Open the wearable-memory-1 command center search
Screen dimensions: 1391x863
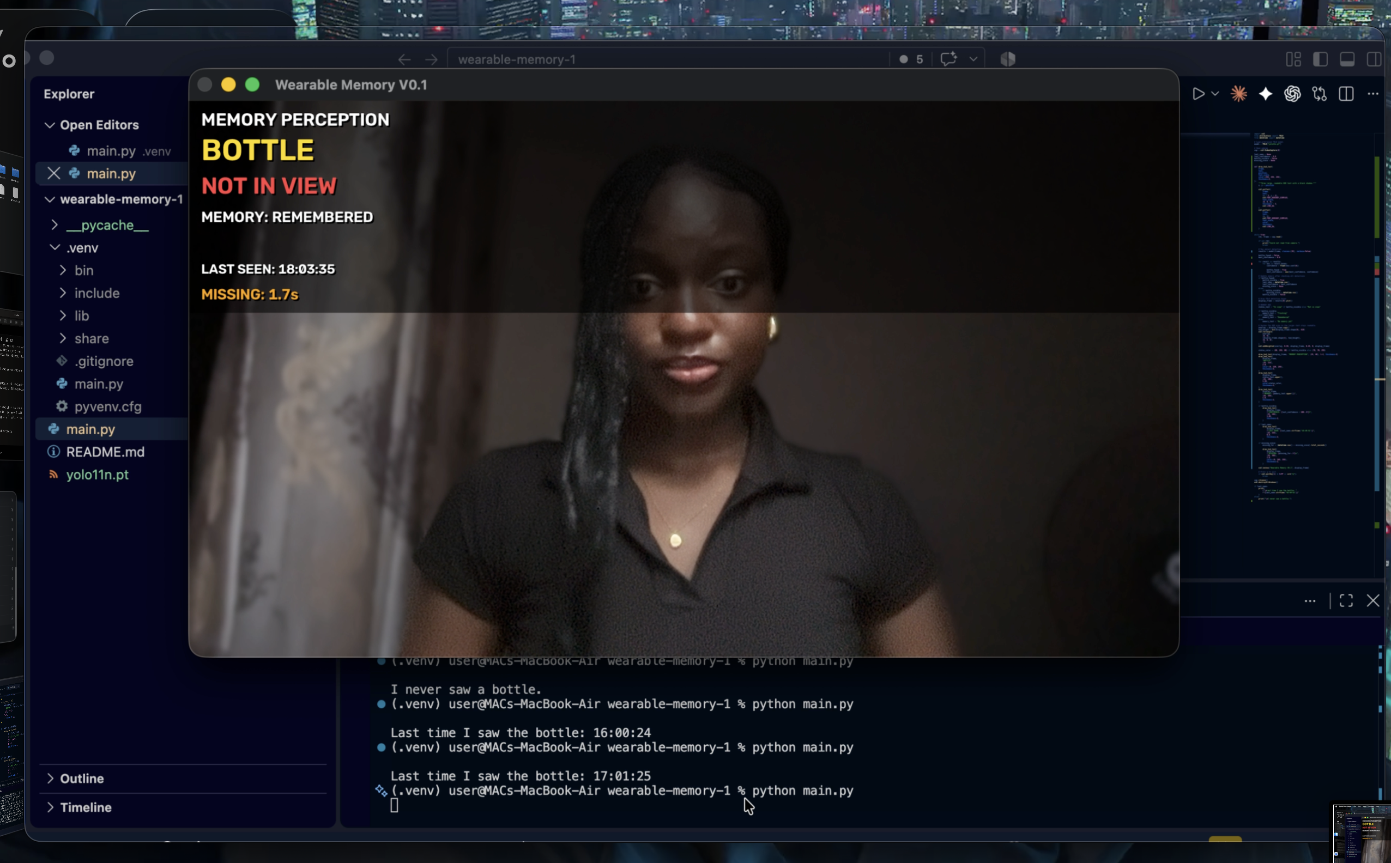tap(668, 59)
